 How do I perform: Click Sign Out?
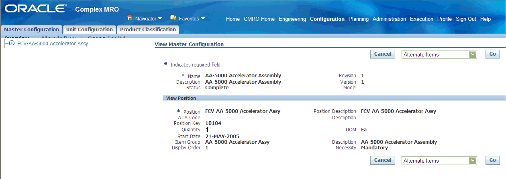coord(466,19)
